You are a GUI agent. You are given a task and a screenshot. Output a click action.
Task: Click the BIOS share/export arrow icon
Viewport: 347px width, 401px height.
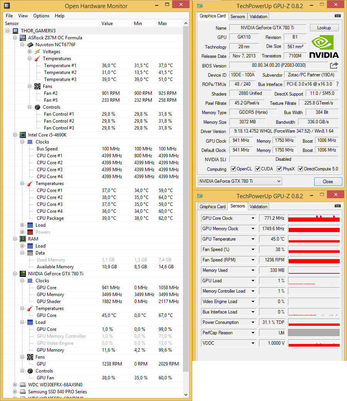pos(334,66)
